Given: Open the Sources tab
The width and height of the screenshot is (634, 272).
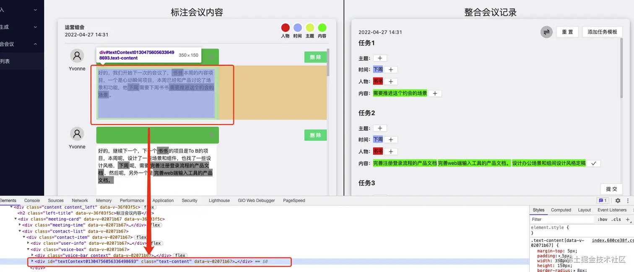Looking at the screenshot, I should coord(56,201).
